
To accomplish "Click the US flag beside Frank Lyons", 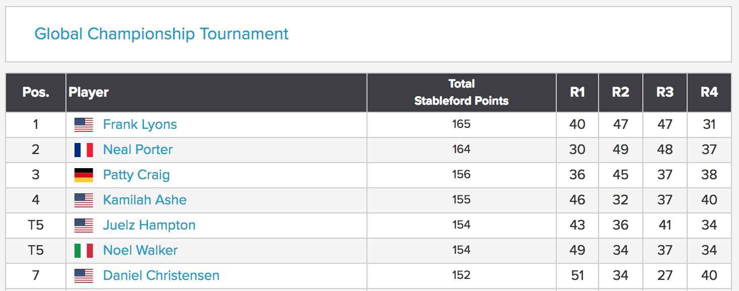I will (84, 125).
